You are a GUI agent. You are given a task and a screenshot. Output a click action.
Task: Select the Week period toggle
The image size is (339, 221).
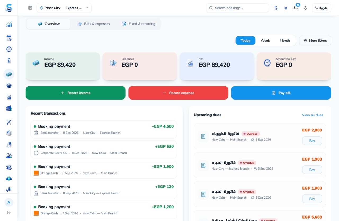(x=265, y=41)
